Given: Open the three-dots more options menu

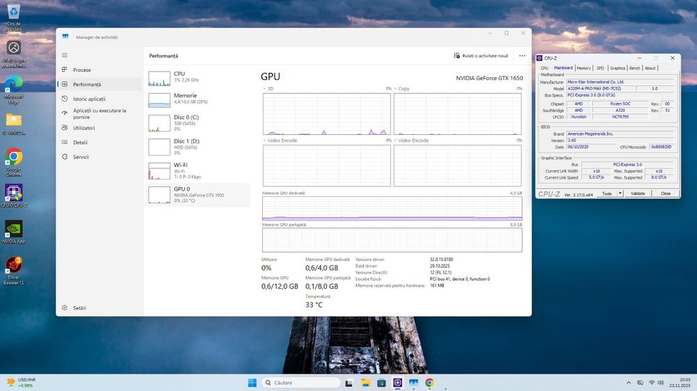Looking at the screenshot, I should [x=522, y=56].
